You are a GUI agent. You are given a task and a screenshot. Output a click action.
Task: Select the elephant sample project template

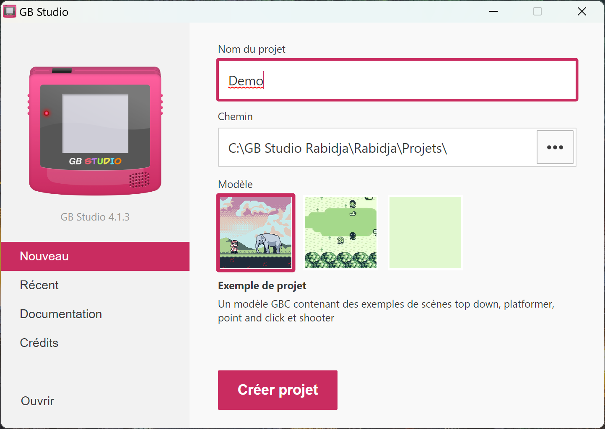click(256, 233)
